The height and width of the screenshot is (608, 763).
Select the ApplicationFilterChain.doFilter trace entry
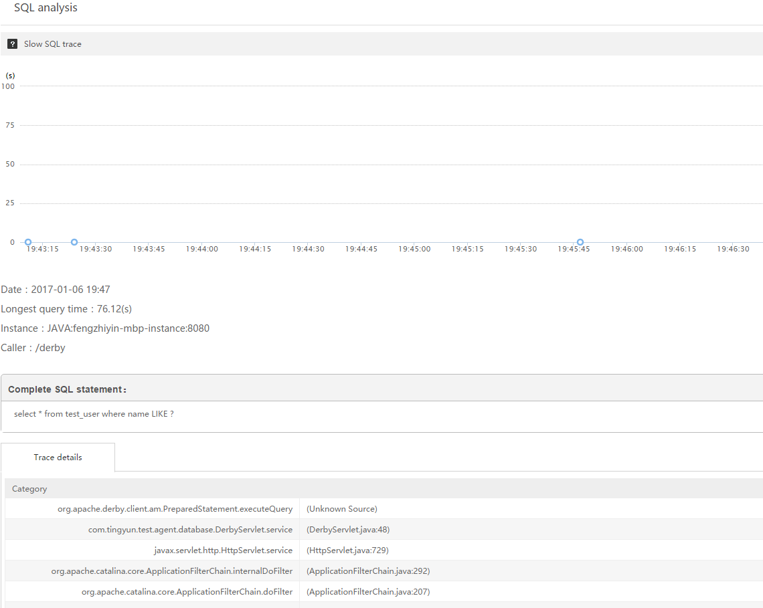click(x=187, y=592)
